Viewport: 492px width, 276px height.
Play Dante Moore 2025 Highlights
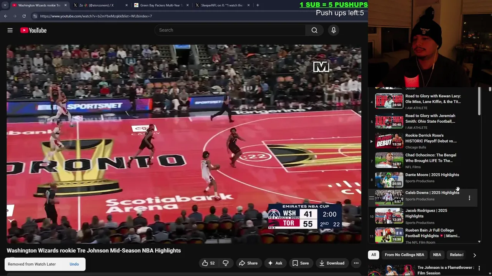point(389,180)
